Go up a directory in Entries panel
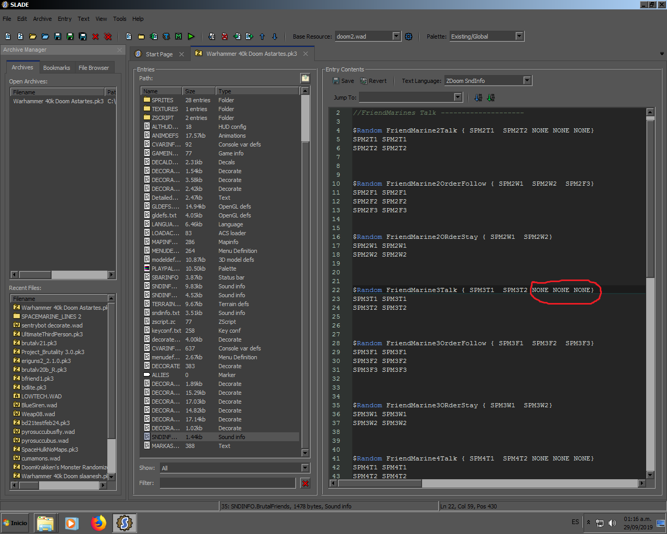The height and width of the screenshot is (534, 667). [x=305, y=78]
